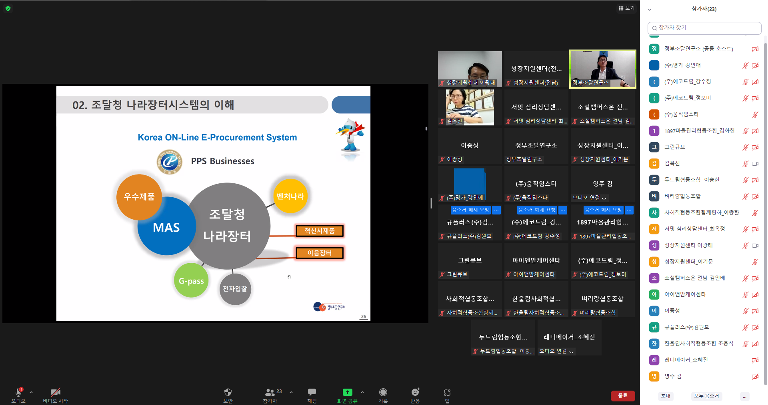Open more options for 1897마을관리협동조합 tile

(629, 210)
